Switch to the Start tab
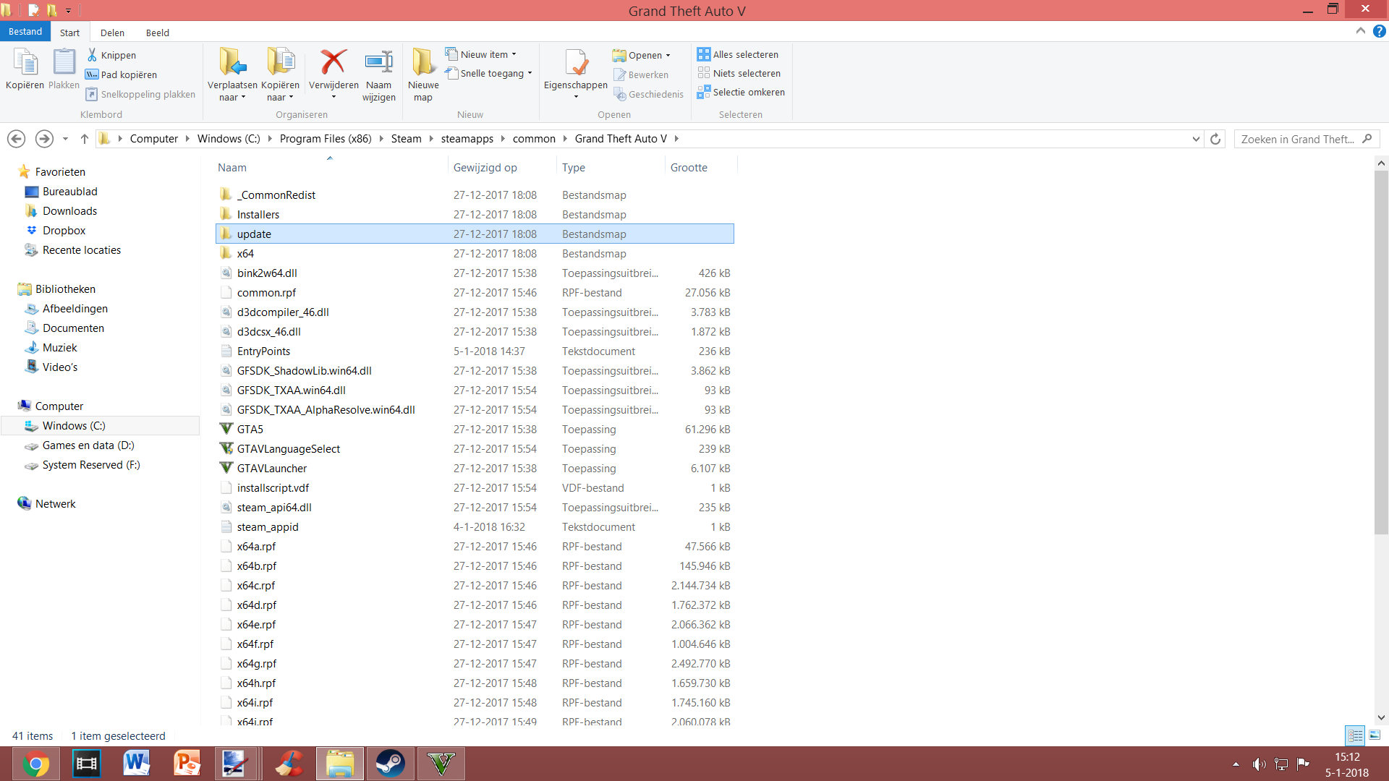Image resolution: width=1389 pixels, height=781 pixels. pyautogui.click(x=70, y=33)
